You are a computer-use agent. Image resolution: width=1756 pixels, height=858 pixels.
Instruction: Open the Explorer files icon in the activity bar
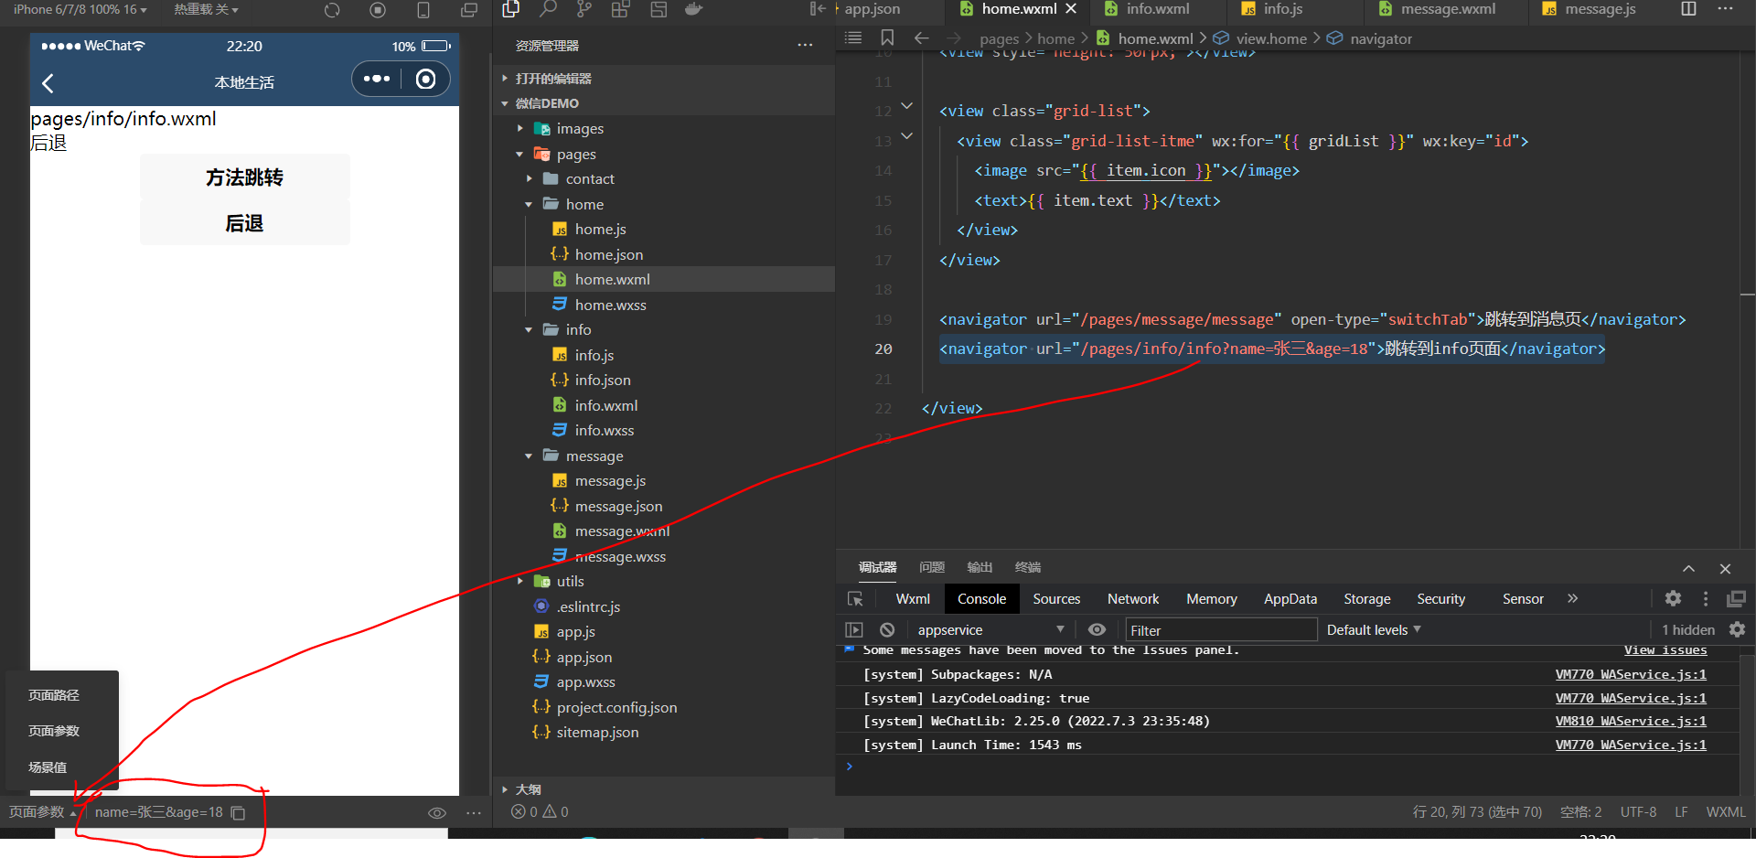(511, 9)
